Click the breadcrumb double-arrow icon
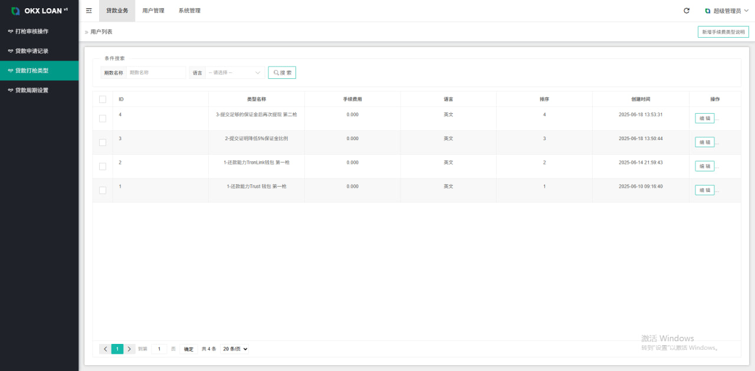 (87, 32)
